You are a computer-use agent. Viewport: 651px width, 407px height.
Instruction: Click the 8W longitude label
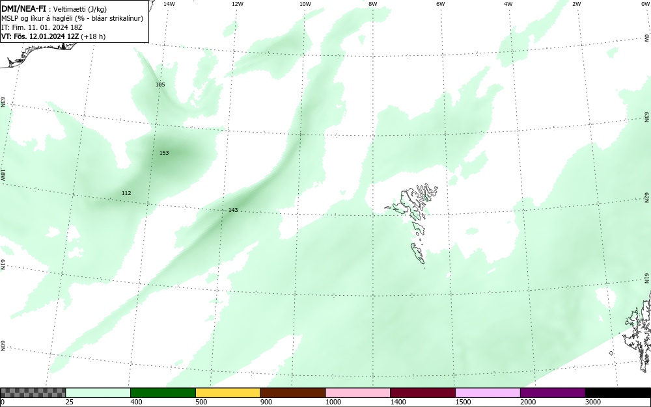coord(373,4)
